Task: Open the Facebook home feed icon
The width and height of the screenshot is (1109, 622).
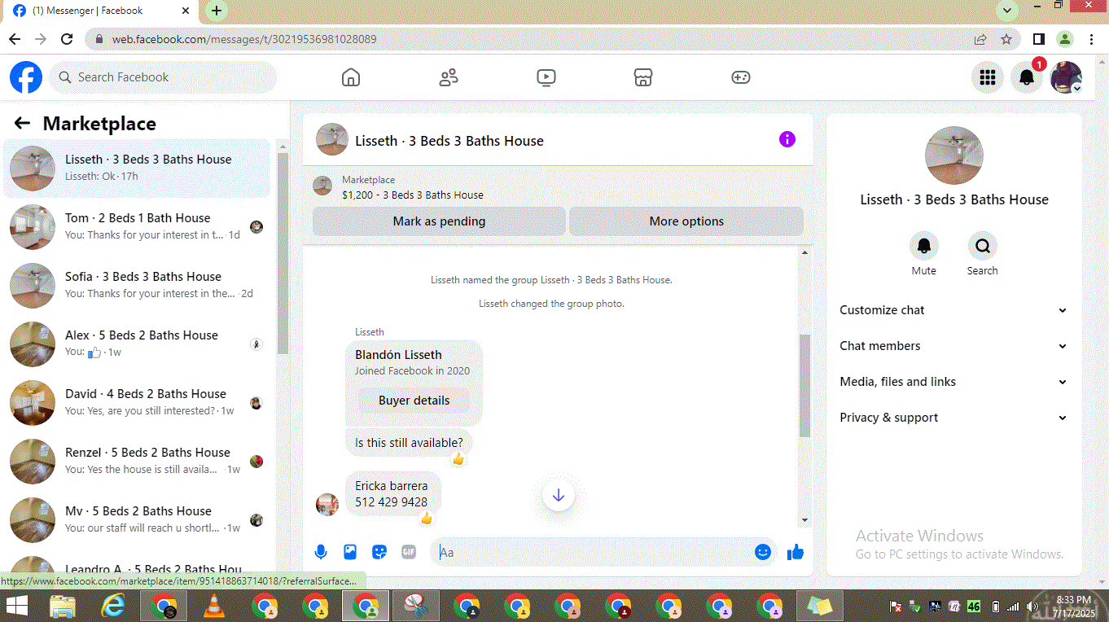Action: [x=351, y=77]
